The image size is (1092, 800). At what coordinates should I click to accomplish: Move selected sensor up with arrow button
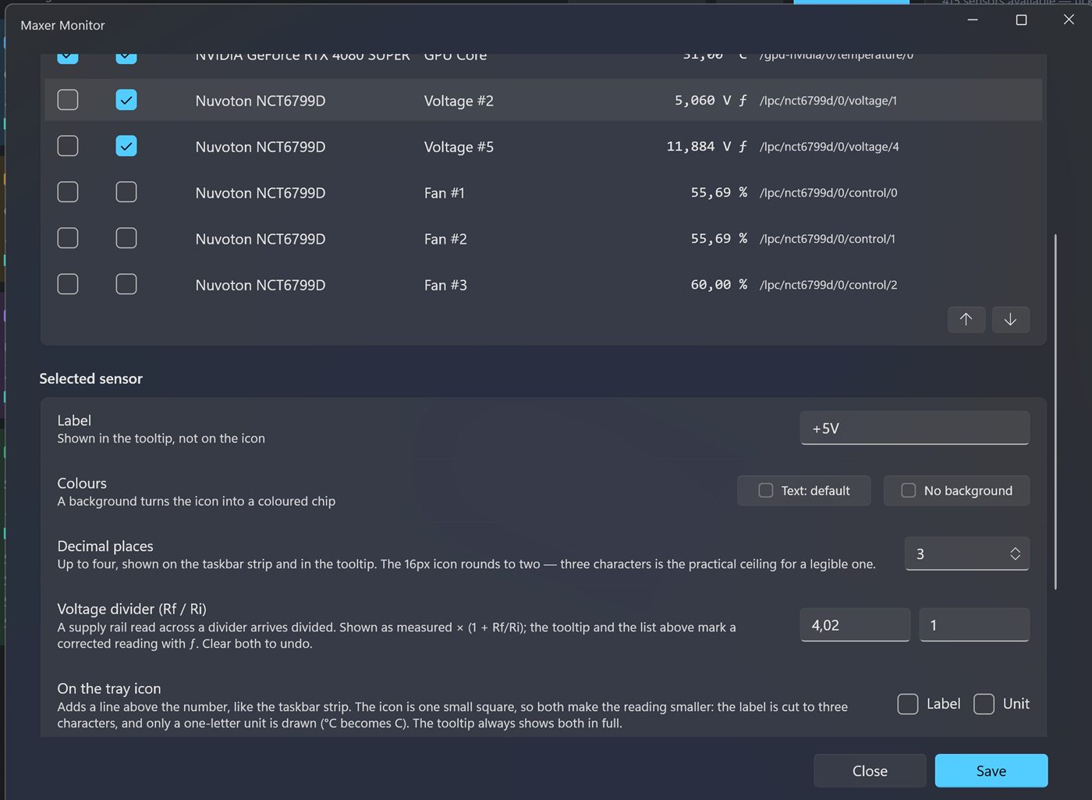click(966, 319)
